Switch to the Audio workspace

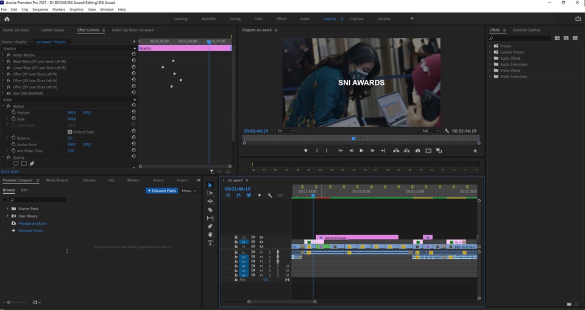pyautogui.click(x=305, y=19)
